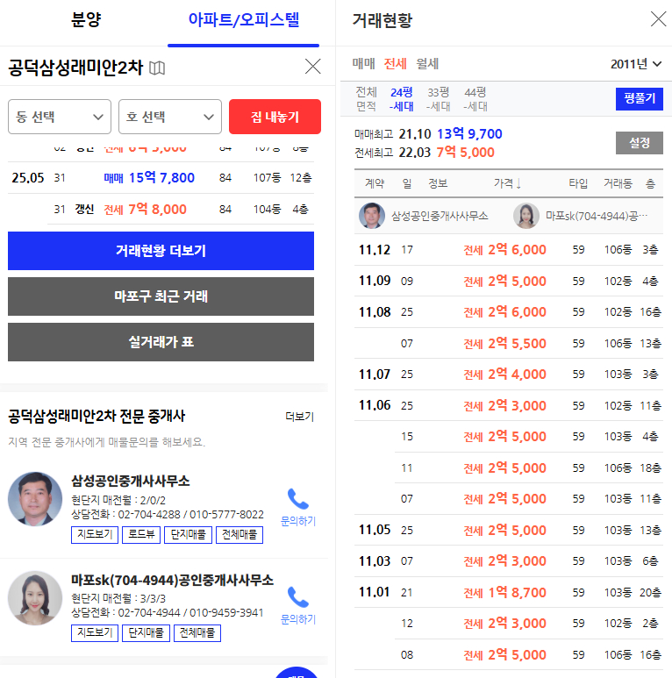Click the 평풀기 button

pos(640,98)
